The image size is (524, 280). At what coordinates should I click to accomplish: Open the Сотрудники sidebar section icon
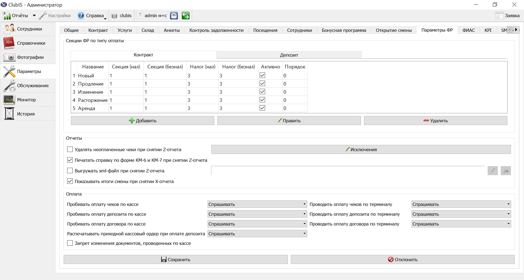tap(9, 29)
